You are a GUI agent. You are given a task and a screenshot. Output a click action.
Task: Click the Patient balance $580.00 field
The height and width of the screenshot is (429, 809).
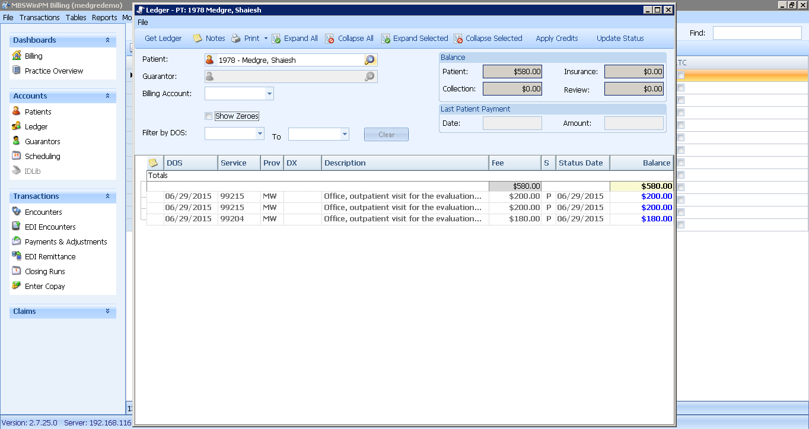pyautogui.click(x=512, y=72)
